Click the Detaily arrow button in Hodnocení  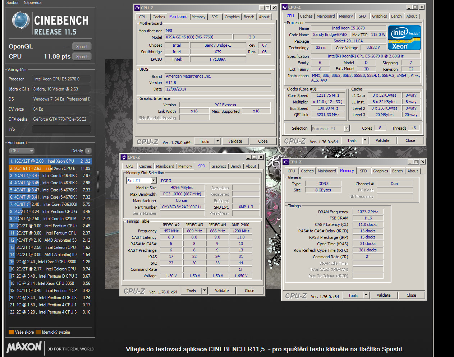(x=88, y=151)
